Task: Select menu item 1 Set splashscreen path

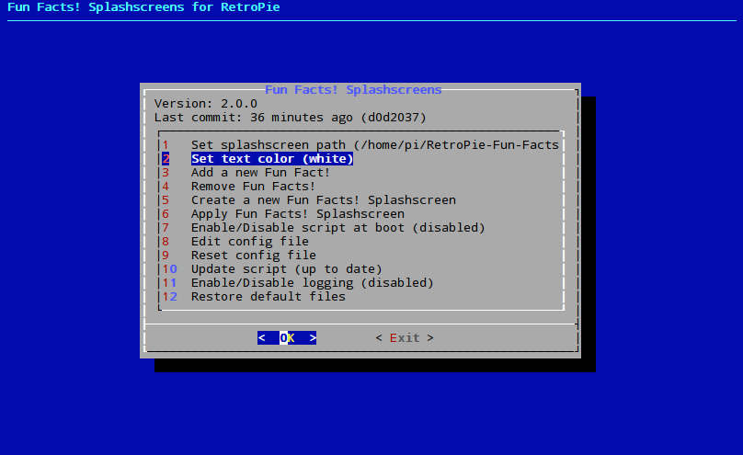Action: [360, 145]
